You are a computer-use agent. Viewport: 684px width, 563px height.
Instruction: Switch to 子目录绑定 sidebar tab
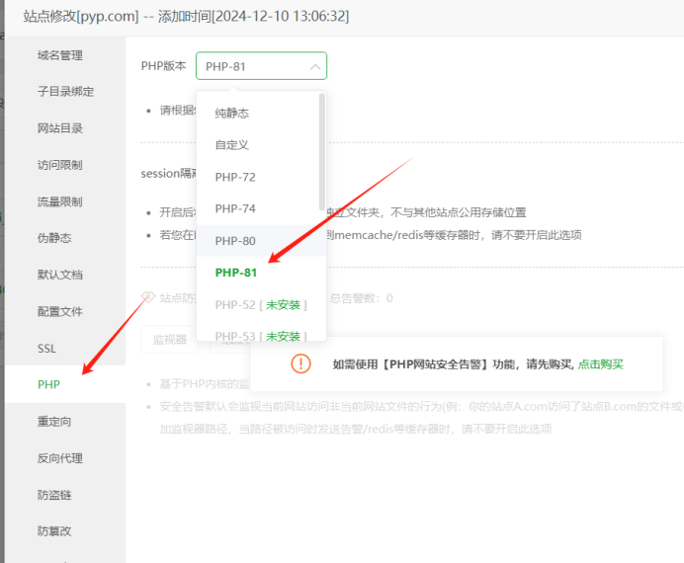pos(65,92)
